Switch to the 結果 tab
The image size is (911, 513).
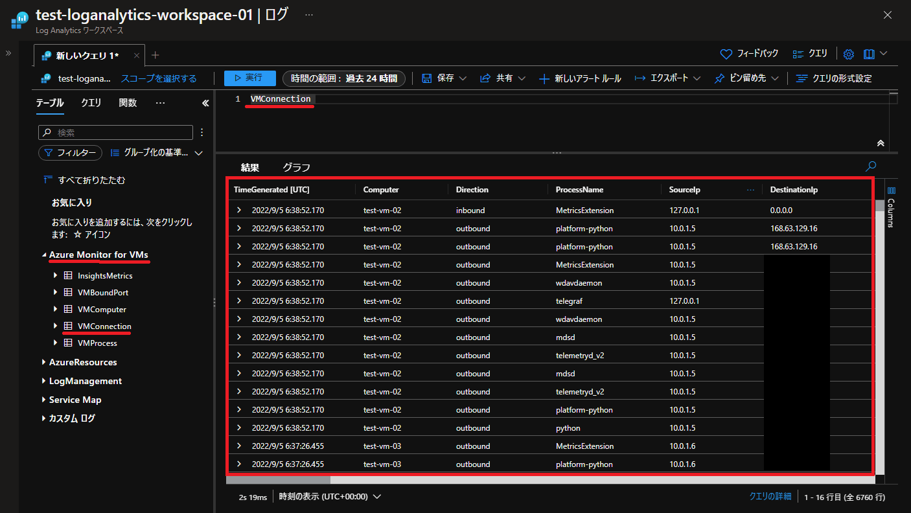click(x=250, y=167)
